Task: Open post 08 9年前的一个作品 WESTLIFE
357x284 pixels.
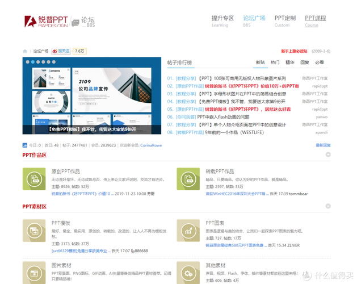Action: (234, 132)
